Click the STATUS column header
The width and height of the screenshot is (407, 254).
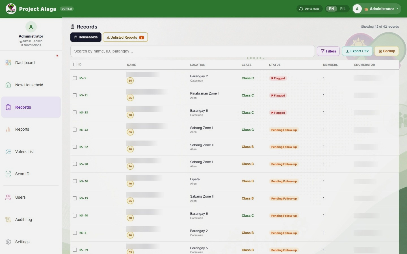(x=275, y=65)
